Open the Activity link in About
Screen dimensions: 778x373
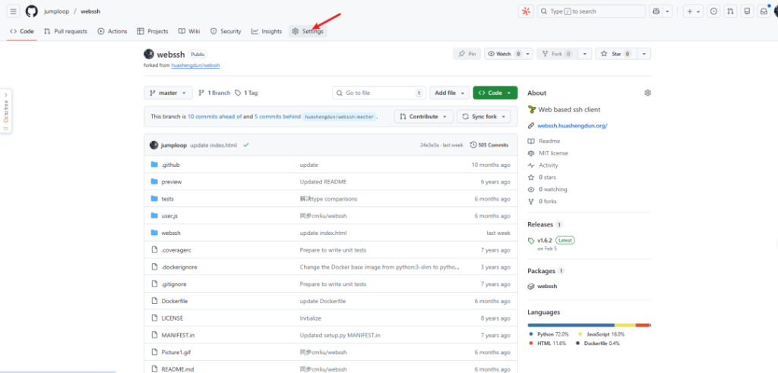[x=549, y=165]
